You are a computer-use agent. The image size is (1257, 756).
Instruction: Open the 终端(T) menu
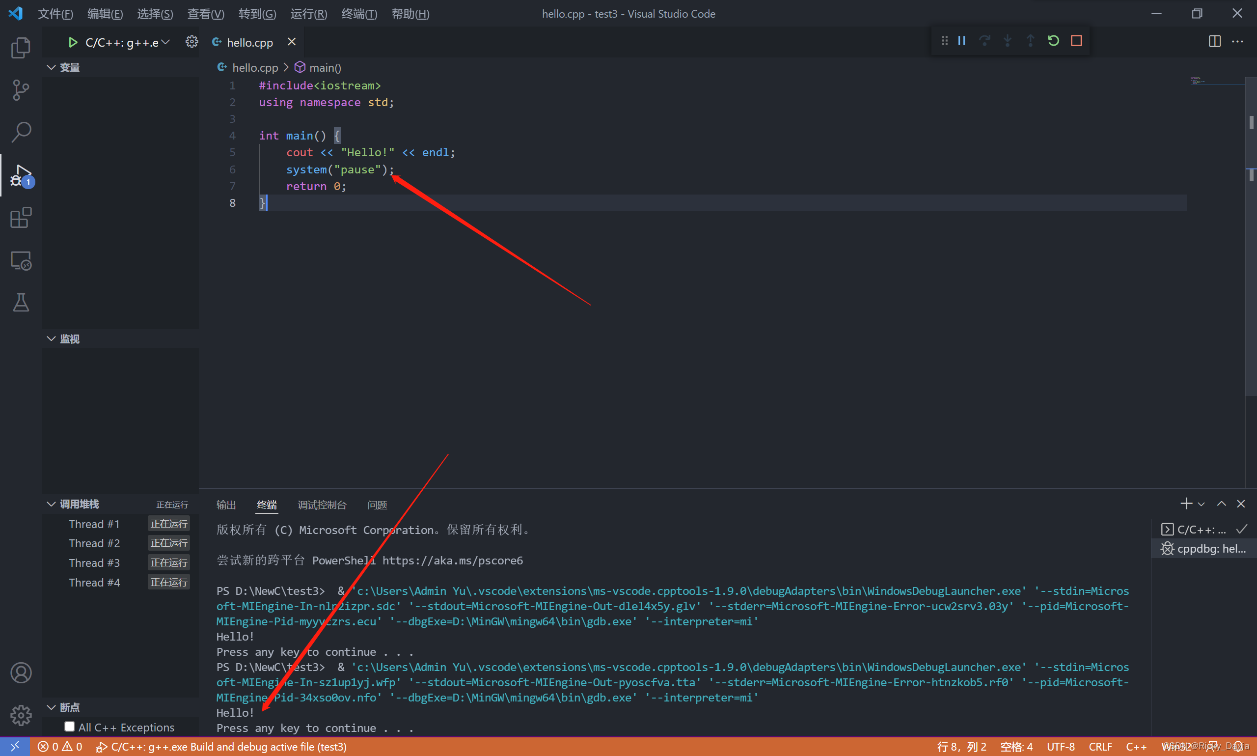point(359,14)
